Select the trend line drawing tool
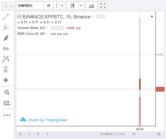 (x=6, y=17)
